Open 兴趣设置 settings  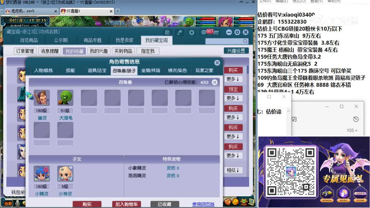pos(236,51)
